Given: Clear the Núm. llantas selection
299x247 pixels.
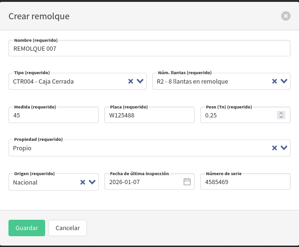Looking at the screenshot, I should coord(275,81).
